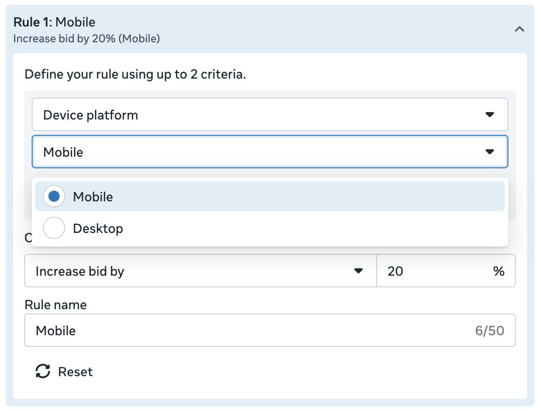Select the Desktop radio button
Screen dimensions: 541x411
pos(54,228)
